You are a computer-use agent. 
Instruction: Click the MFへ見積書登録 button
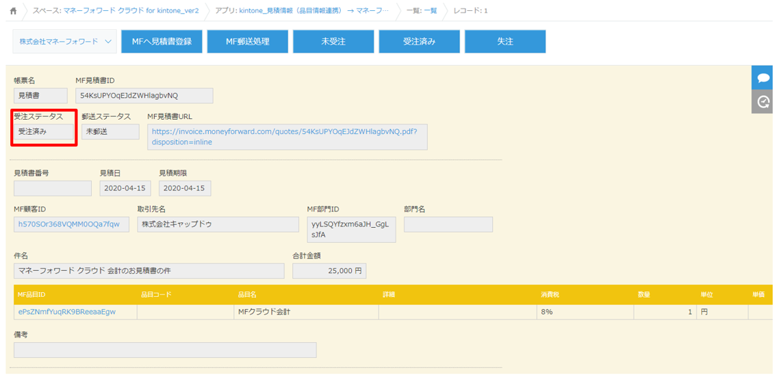click(x=162, y=41)
